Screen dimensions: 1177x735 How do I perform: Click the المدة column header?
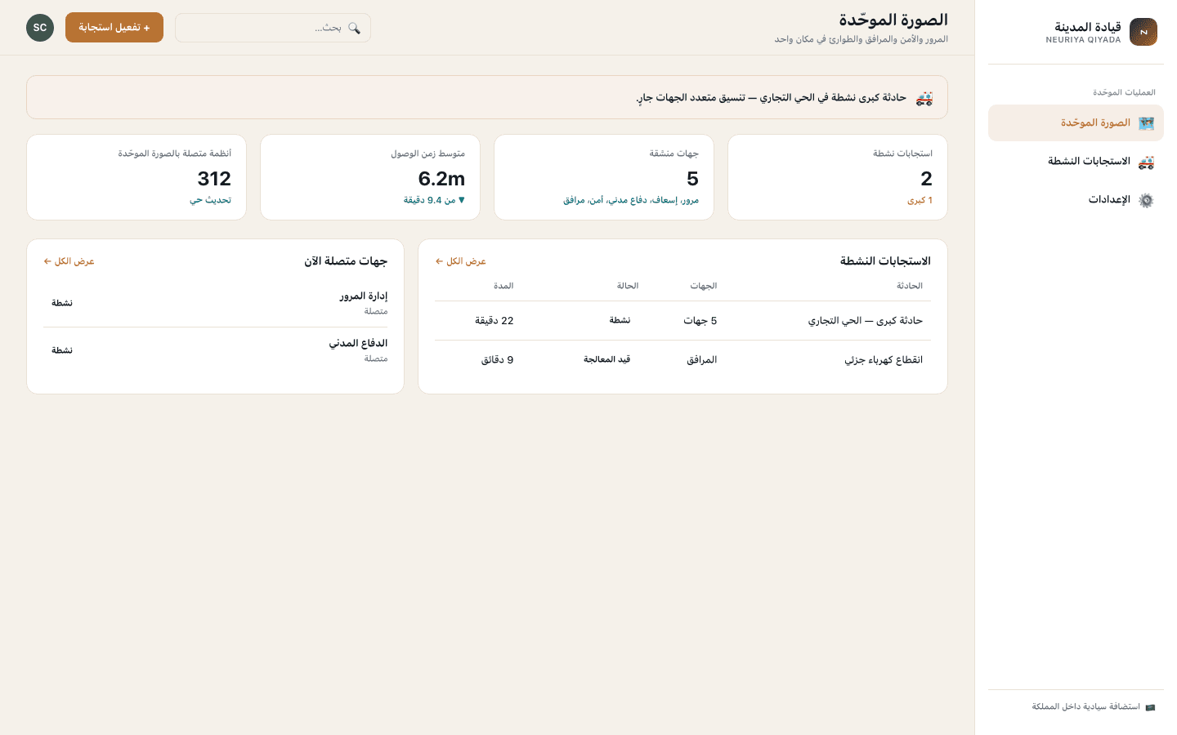[503, 286]
